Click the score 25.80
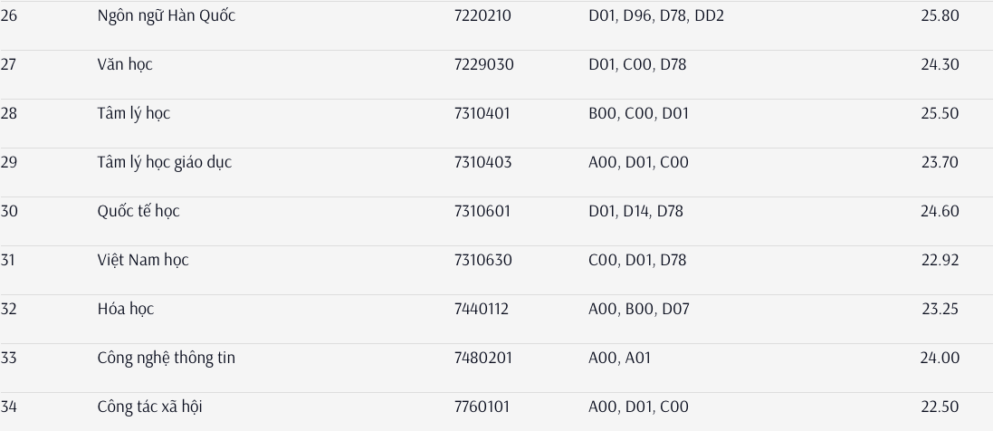Screen dimensions: 993x431 (x=940, y=16)
